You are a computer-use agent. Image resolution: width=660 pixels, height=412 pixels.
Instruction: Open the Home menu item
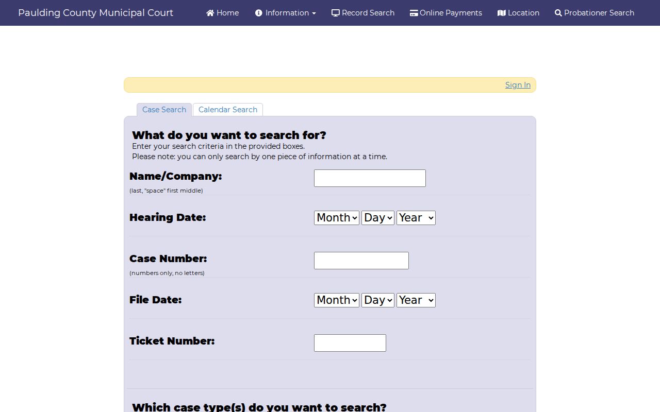[x=227, y=13]
